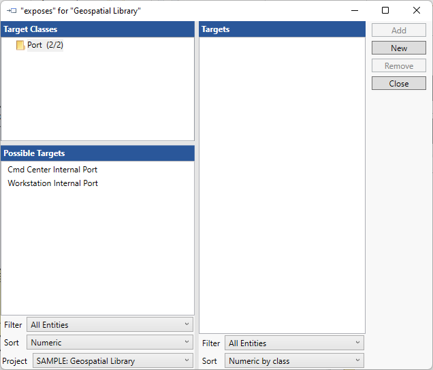Click the dialog icon in the title bar
Screen dimensions: 433x370
coord(12,11)
